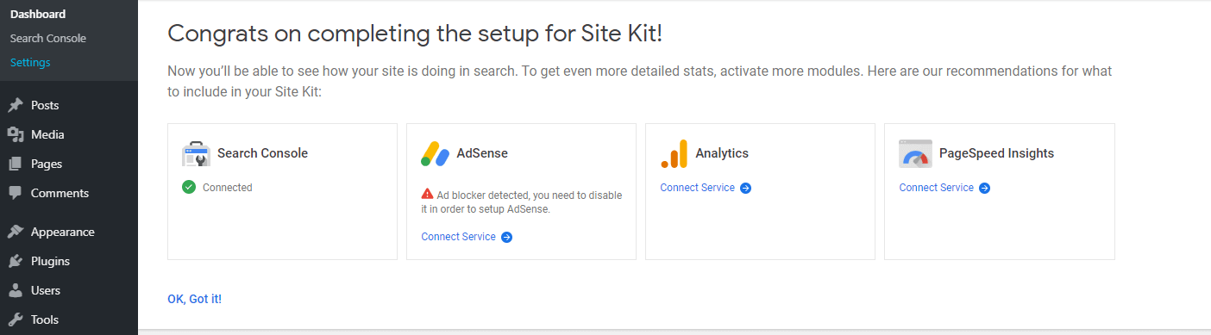Click the arrow icon beside Analytics Connect Service
1211x335 pixels.
click(745, 188)
